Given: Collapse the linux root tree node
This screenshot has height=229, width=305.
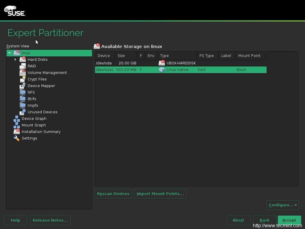Looking at the screenshot, I should point(10,53).
